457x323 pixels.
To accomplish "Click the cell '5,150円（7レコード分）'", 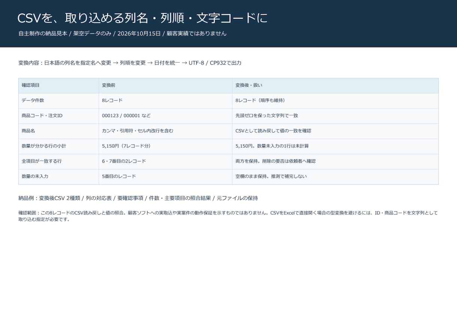I will 166,146.
